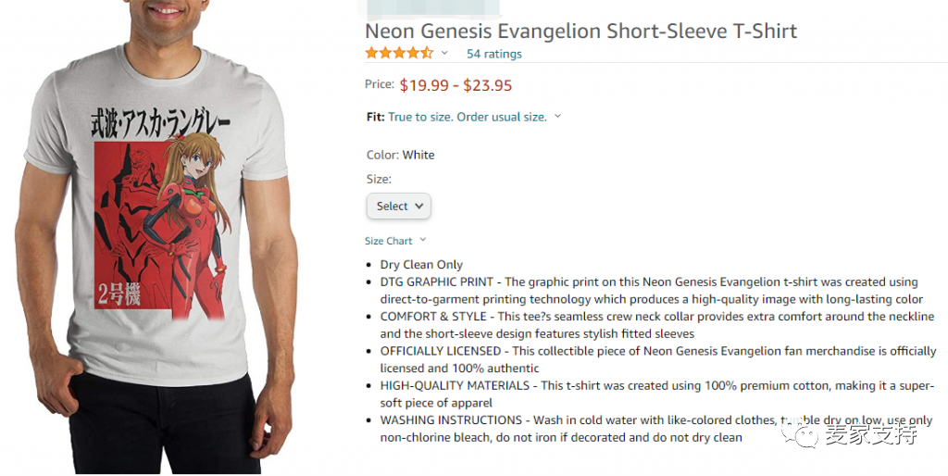The width and height of the screenshot is (948, 476).
Task: Click the Neon Genesis Evangelion product title
Action: (x=580, y=31)
